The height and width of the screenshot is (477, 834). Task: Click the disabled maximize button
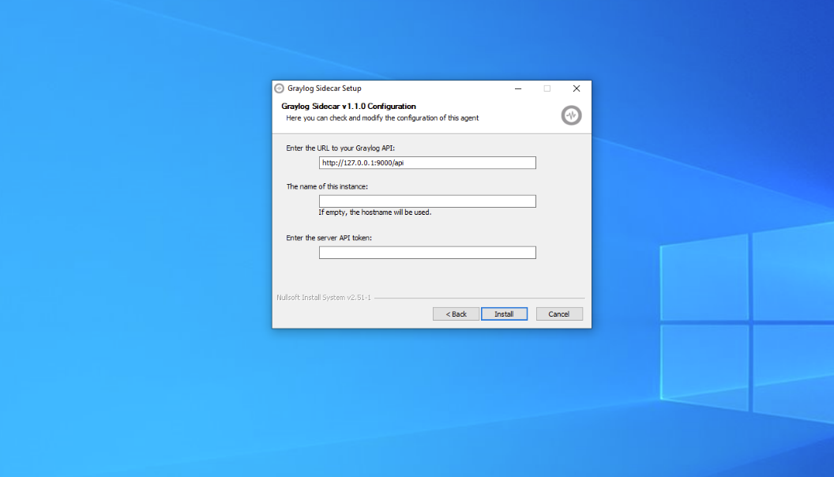click(x=547, y=88)
